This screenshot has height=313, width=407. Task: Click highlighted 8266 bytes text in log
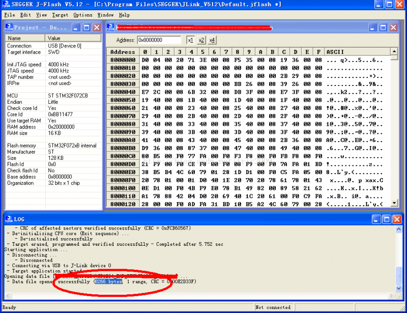point(108,281)
